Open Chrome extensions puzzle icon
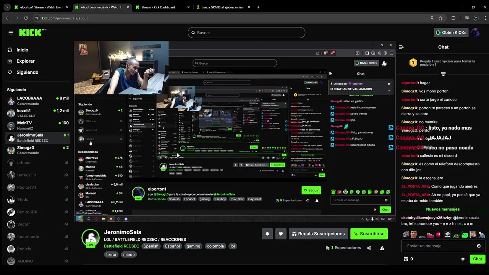The height and width of the screenshot is (275, 489). [x=453, y=18]
